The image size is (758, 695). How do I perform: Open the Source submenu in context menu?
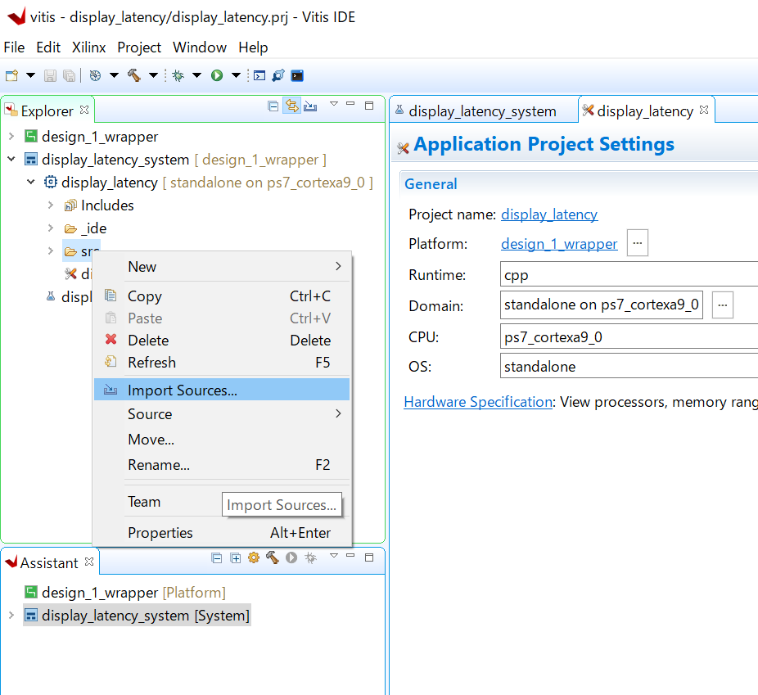pyautogui.click(x=222, y=414)
